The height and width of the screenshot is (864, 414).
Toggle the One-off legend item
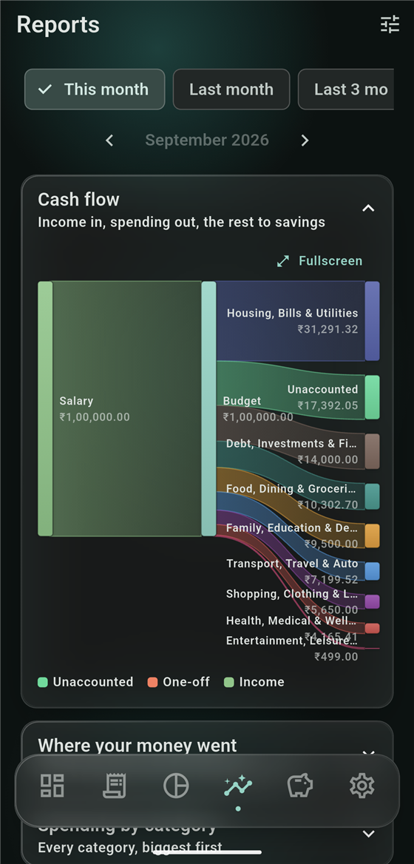pos(178,682)
